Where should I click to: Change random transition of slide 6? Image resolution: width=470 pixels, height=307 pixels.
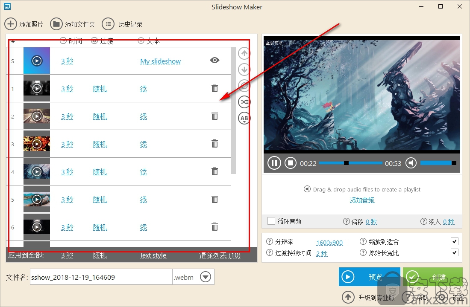(x=100, y=227)
